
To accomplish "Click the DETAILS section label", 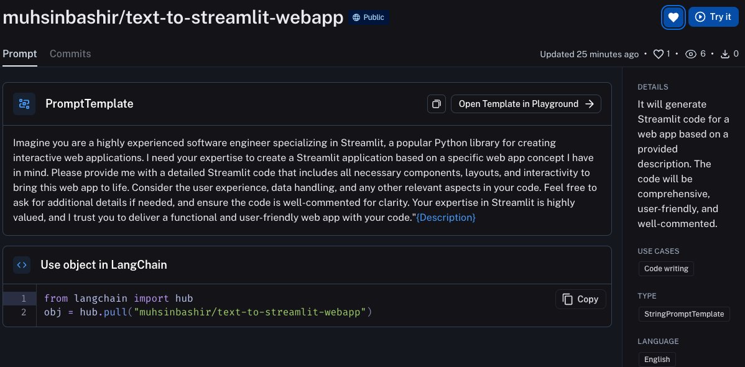I will (x=653, y=87).
